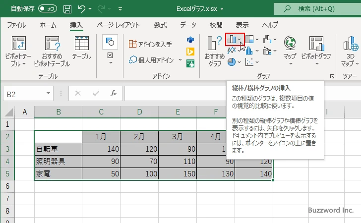Screen dimensions: 361x223
Task: Click the Select All corner triangle
Action: pyautogui.click(x=9, y=112)
